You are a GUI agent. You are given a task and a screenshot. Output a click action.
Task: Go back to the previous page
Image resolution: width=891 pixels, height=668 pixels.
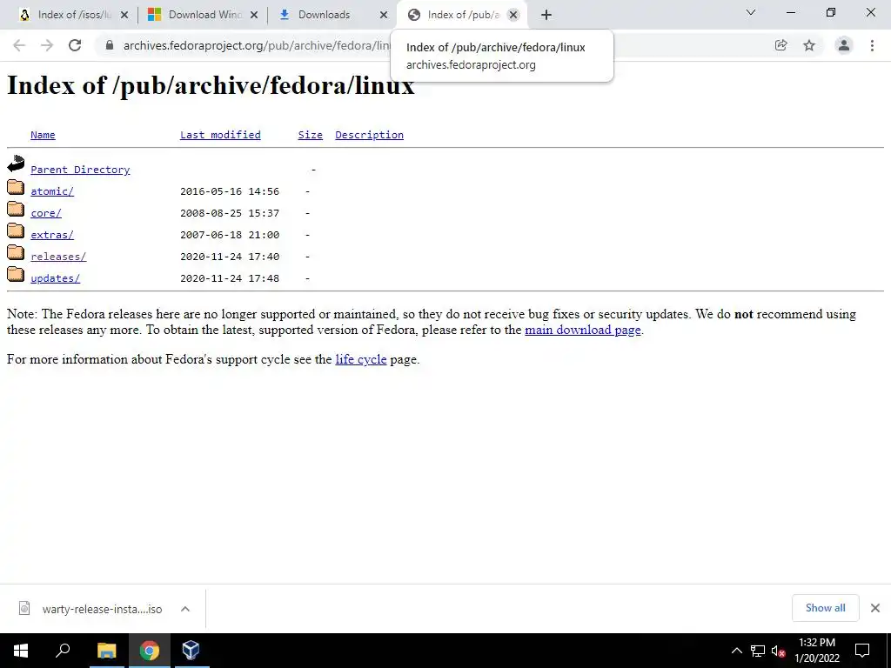(19, 45)
